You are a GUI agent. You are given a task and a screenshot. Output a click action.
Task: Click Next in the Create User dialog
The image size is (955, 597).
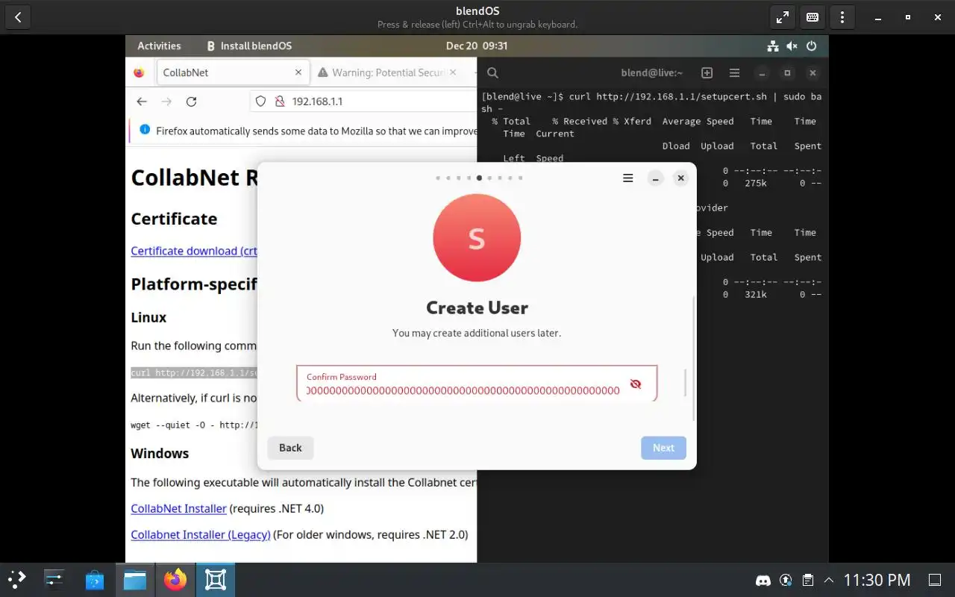click(x=663, y=448)
